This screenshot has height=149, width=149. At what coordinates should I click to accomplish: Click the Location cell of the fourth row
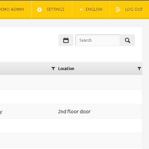[98, 126]
